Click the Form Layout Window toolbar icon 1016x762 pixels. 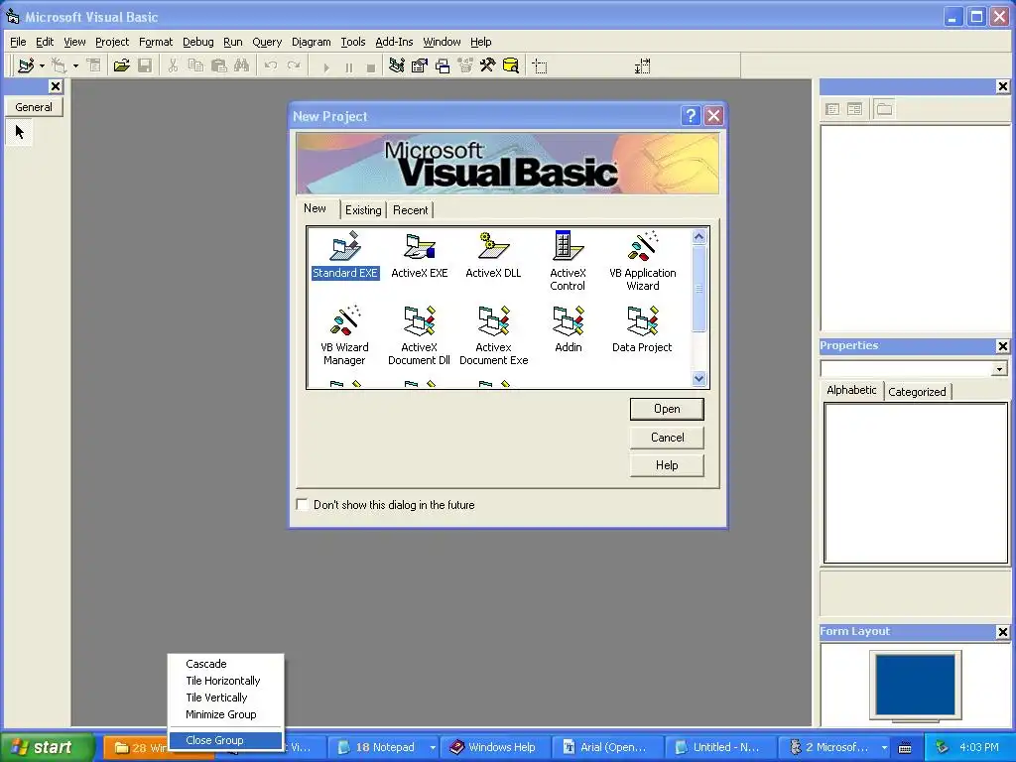[x=443, y=65]
